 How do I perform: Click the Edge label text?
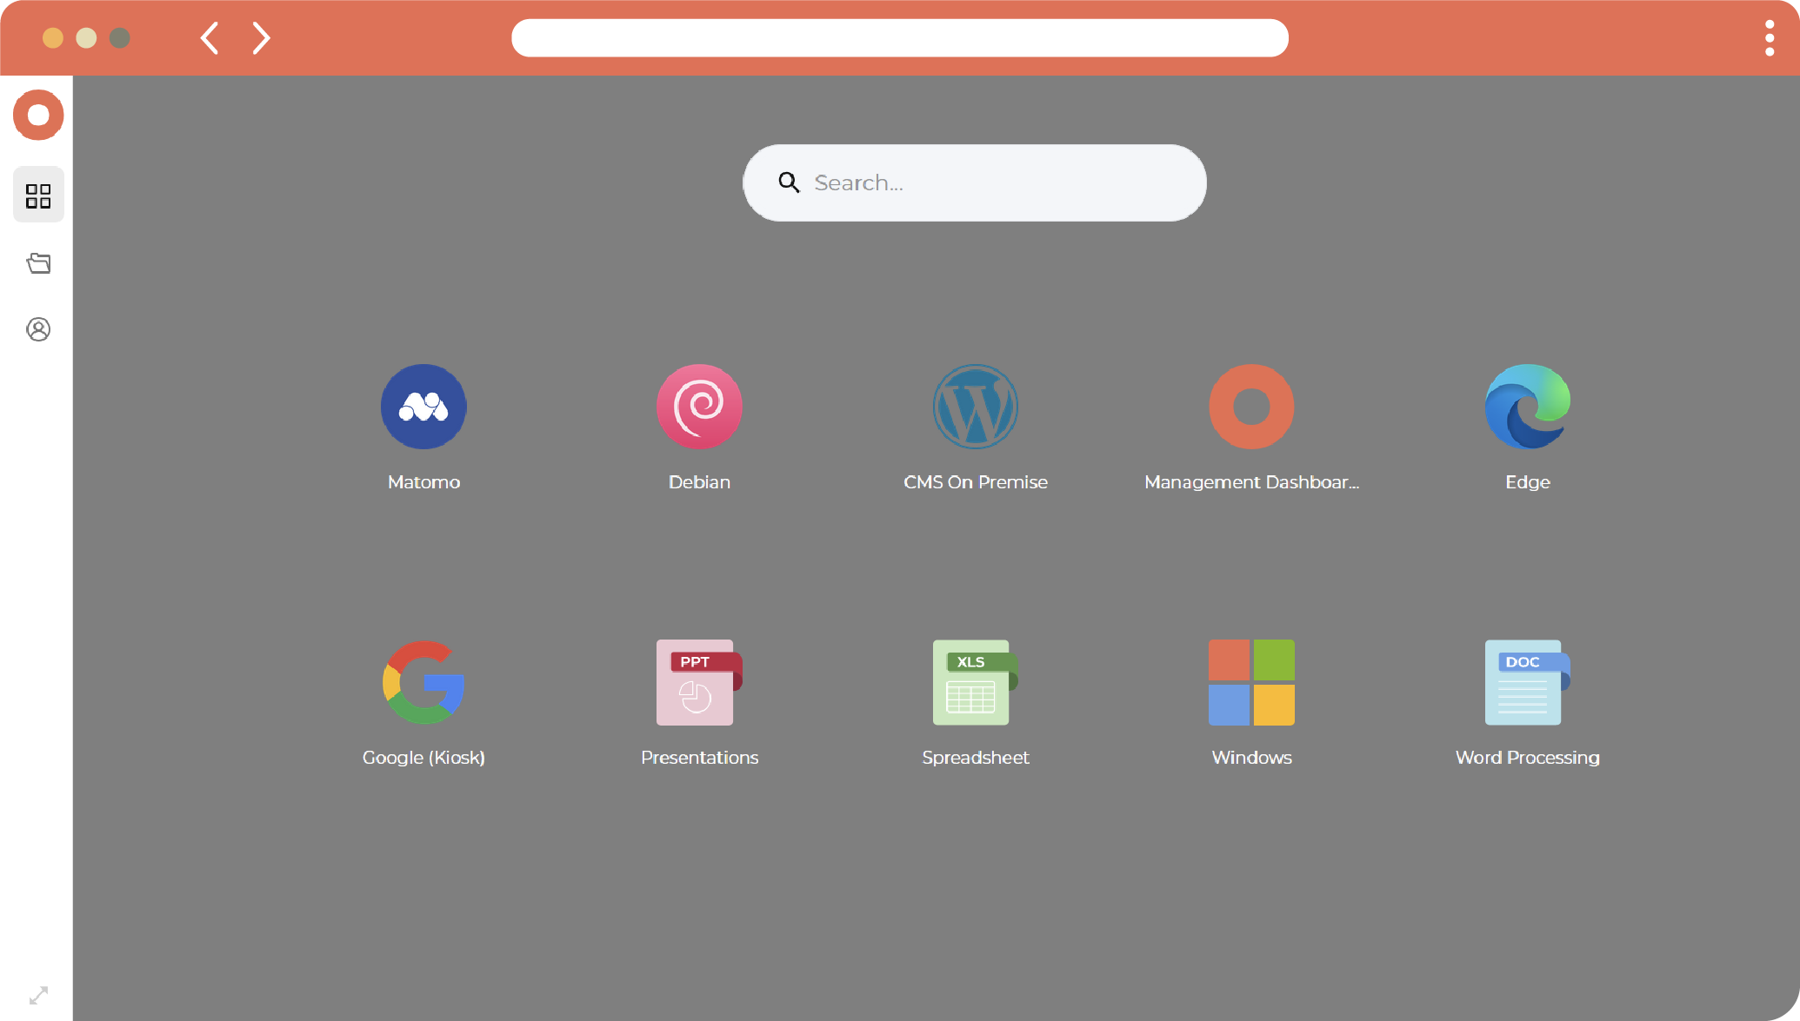click(1528, 482)
